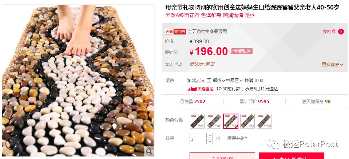Click the 加入购物车 add to cart button
Viewport: 349px width, 159px height.
[x=292, y=156]
